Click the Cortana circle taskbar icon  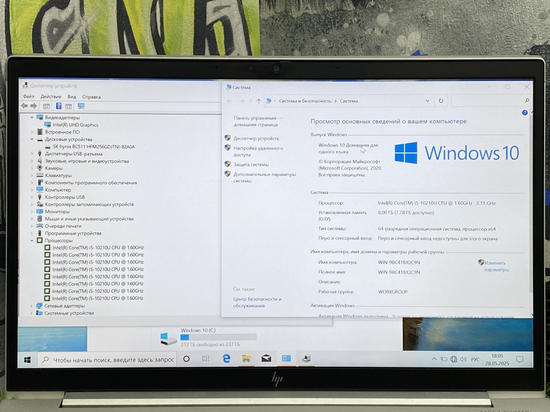pyautogui.click(x=186, y=359)
